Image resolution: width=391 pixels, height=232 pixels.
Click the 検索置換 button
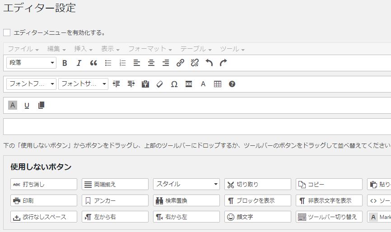point(186,200)
